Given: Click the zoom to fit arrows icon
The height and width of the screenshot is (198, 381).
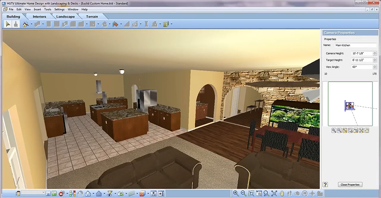Looking at the screenshot, I should point(274,193).
